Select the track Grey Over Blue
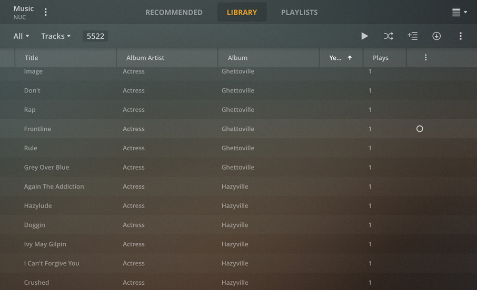The height and width of the screenshot is (290, 477). [x=46, y=167]
